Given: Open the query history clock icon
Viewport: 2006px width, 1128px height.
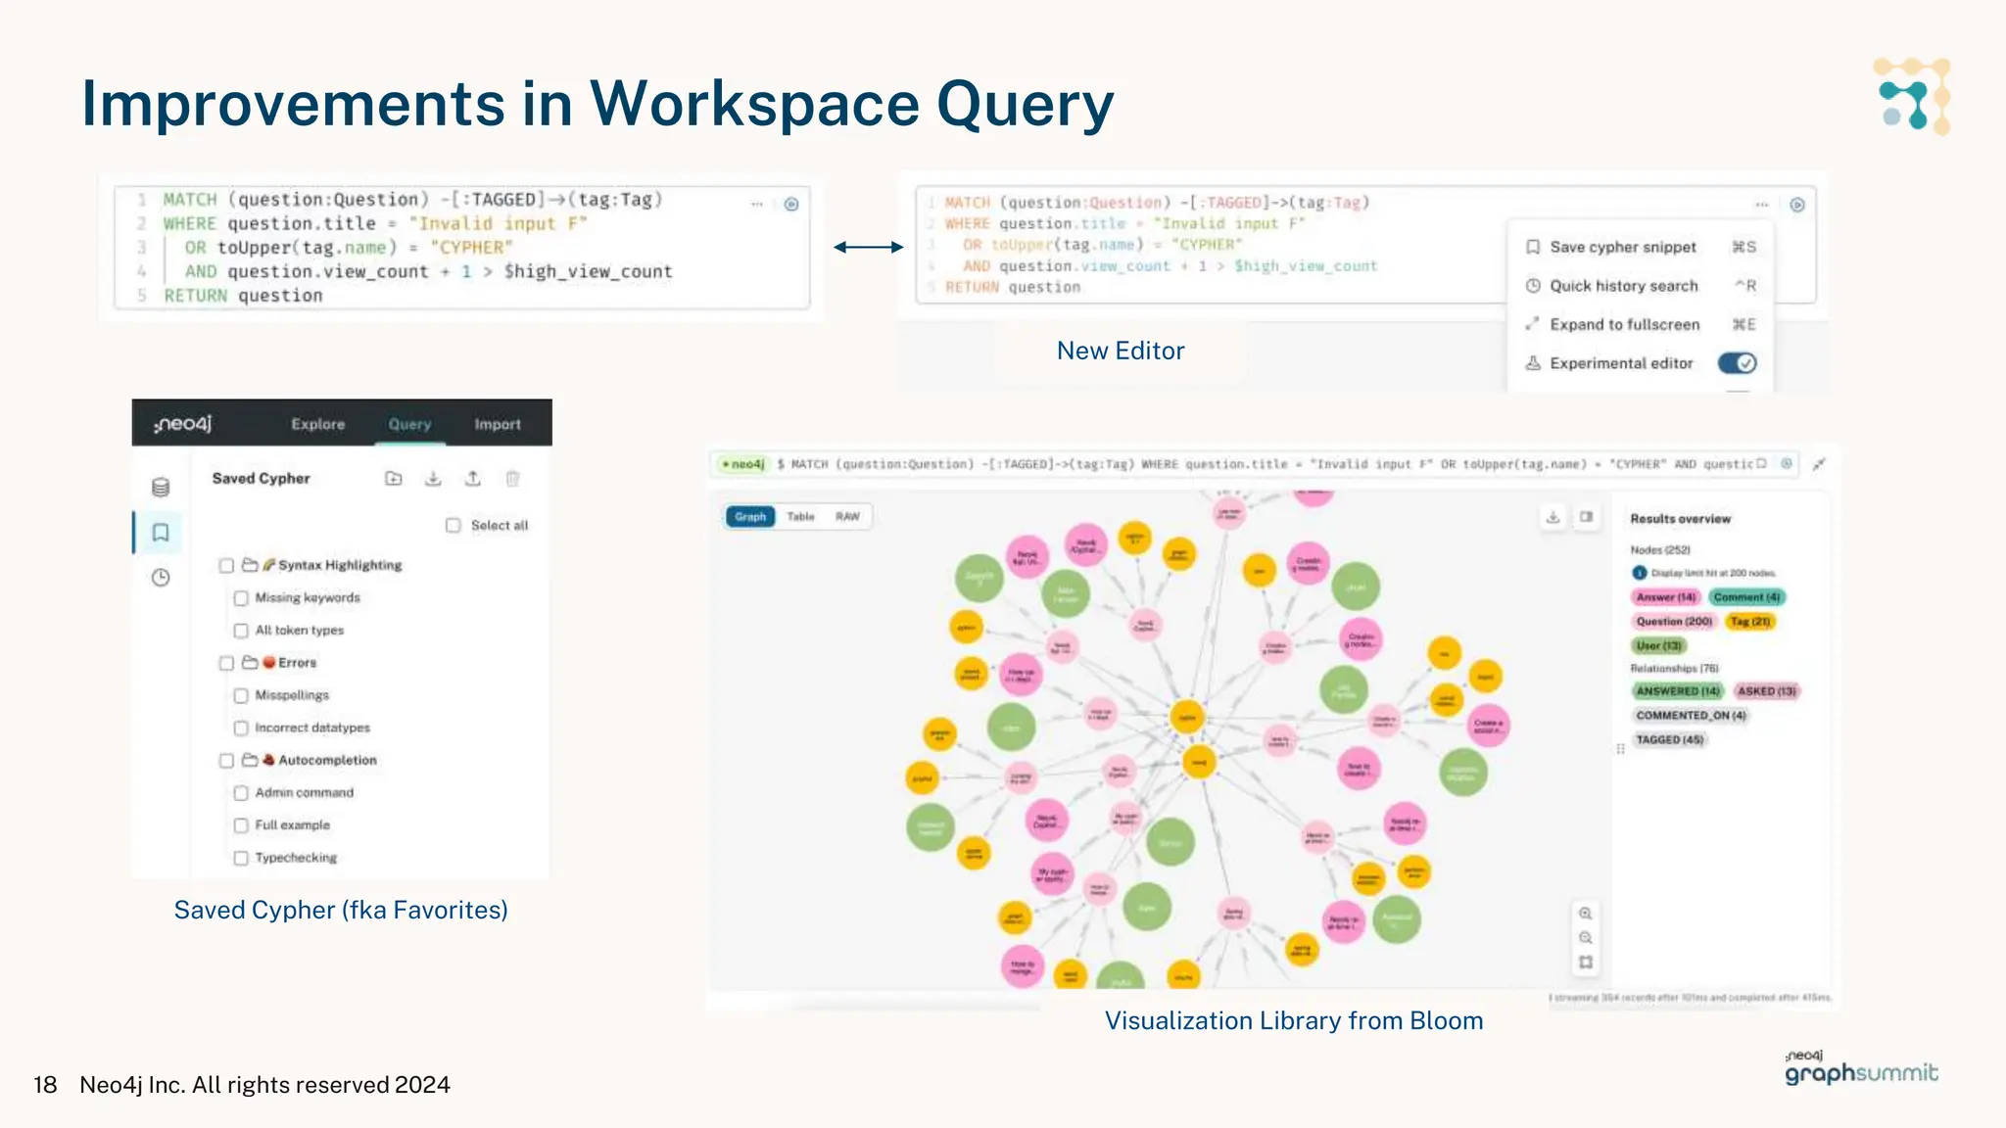Looking at the screenshot, I should tap(161, 578).
